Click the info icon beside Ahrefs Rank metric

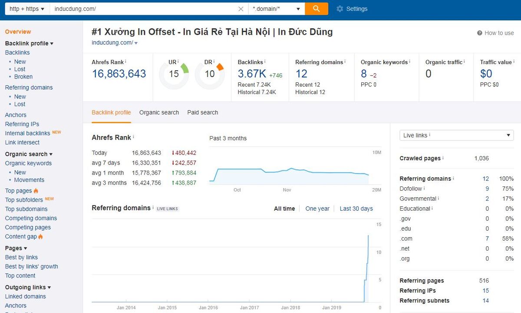click(125, 62)
